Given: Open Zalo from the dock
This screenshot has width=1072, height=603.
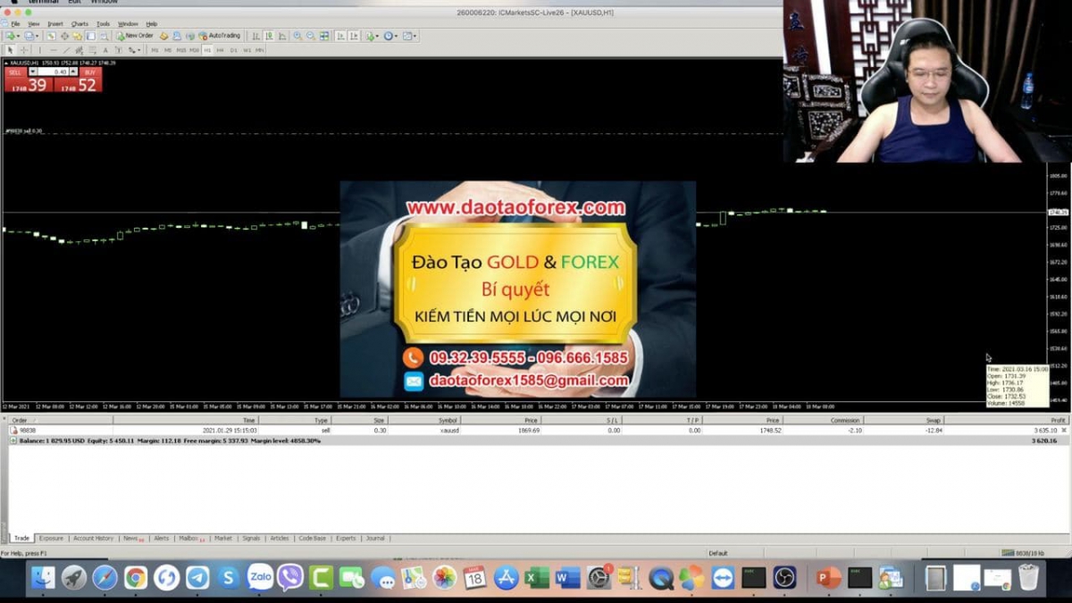Looking at the screenshot, I should coord(260,577).
